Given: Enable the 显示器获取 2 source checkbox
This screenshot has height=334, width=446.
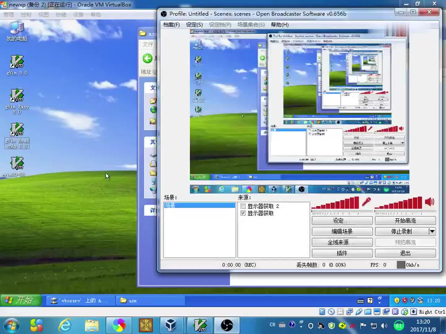Looking at the screenshot, I should point(243,206).
